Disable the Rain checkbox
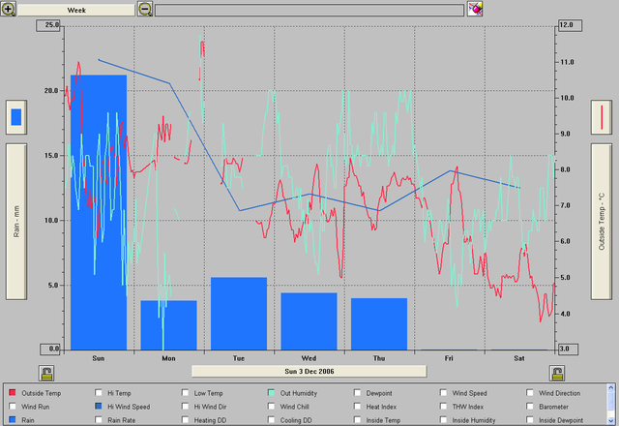 12,421
